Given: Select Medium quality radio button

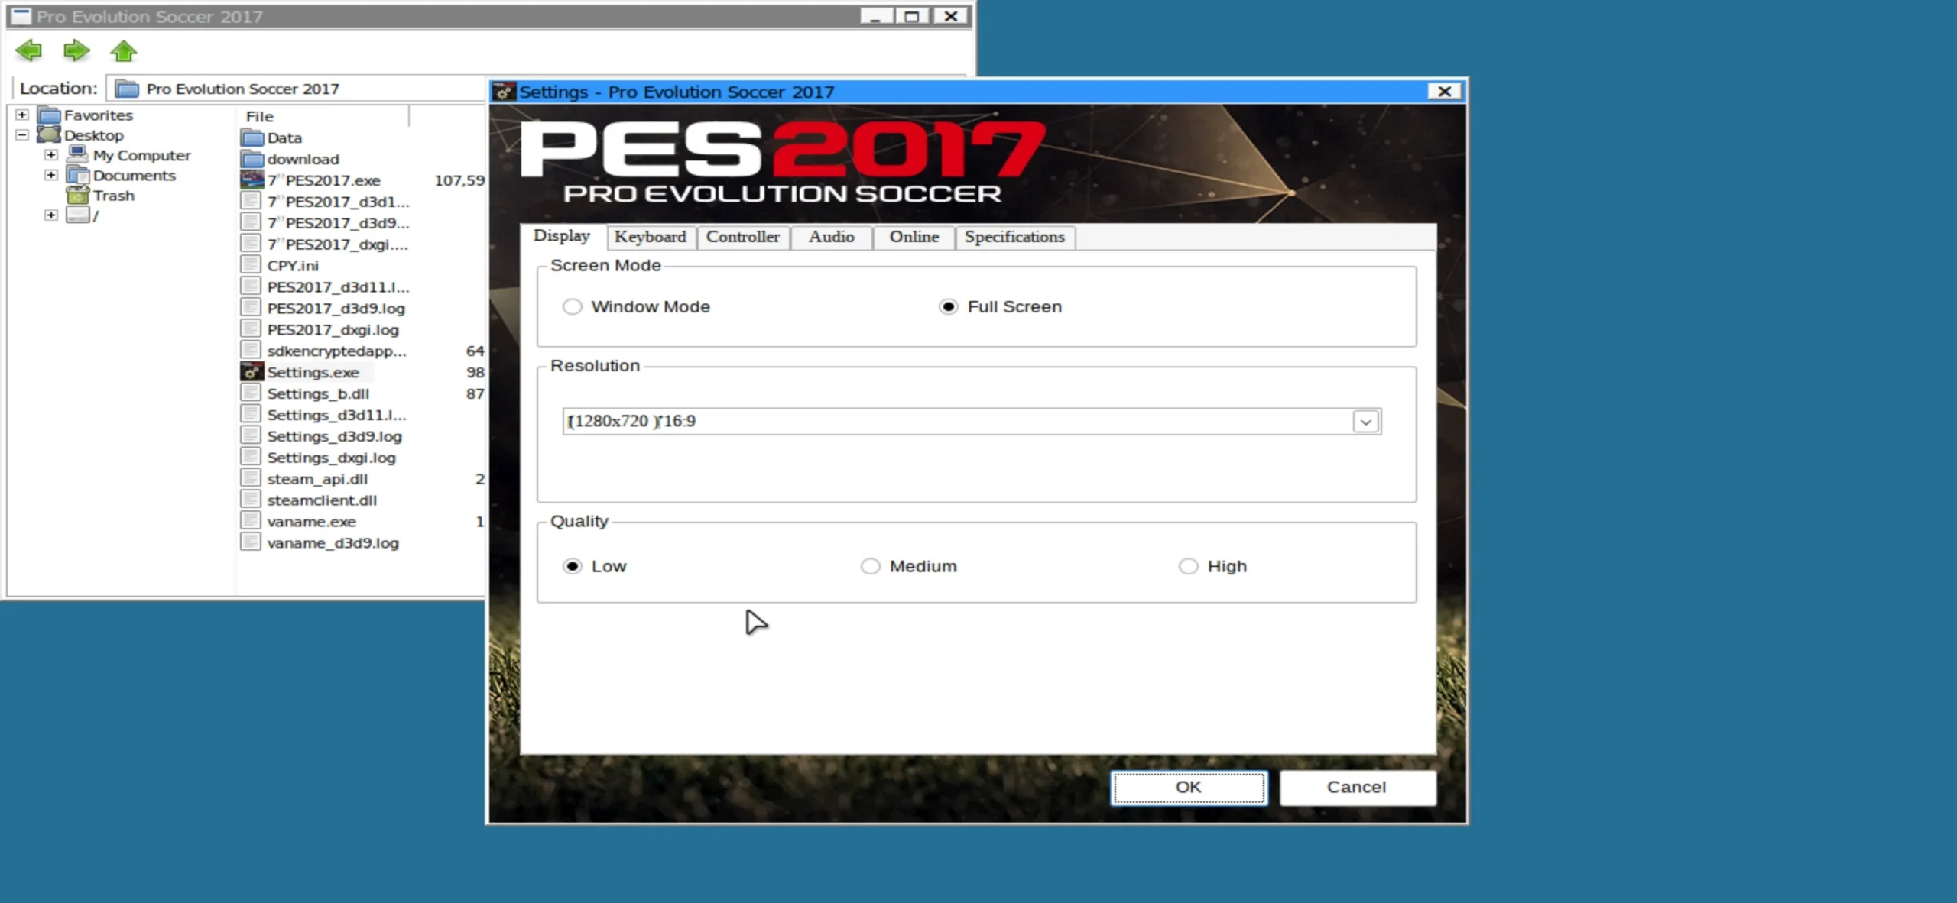Looking at the screenshot, I should 870,566.
